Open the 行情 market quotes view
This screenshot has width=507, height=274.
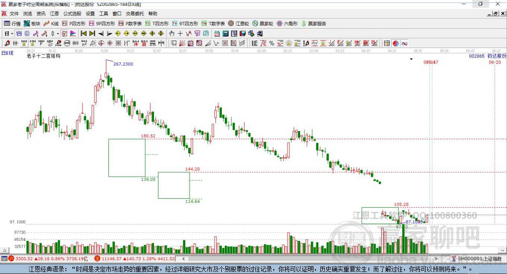click(12, 24)
